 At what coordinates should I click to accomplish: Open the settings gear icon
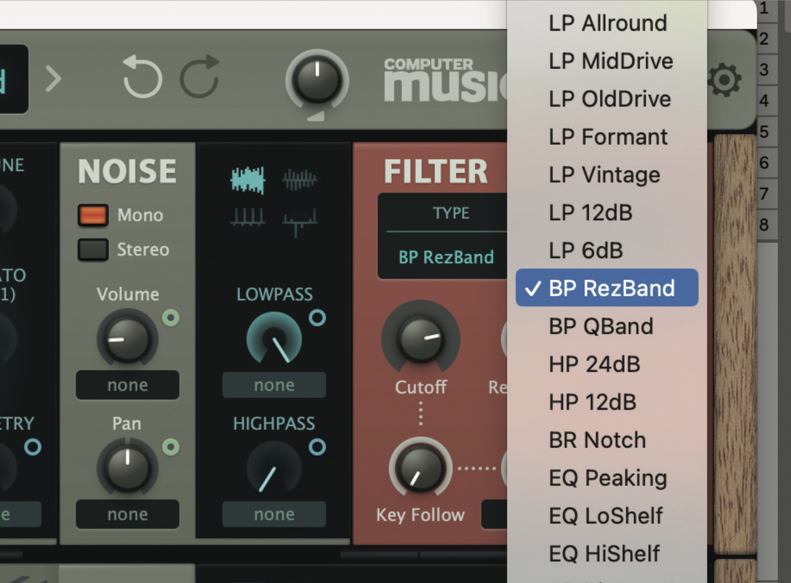click(724, 80)
